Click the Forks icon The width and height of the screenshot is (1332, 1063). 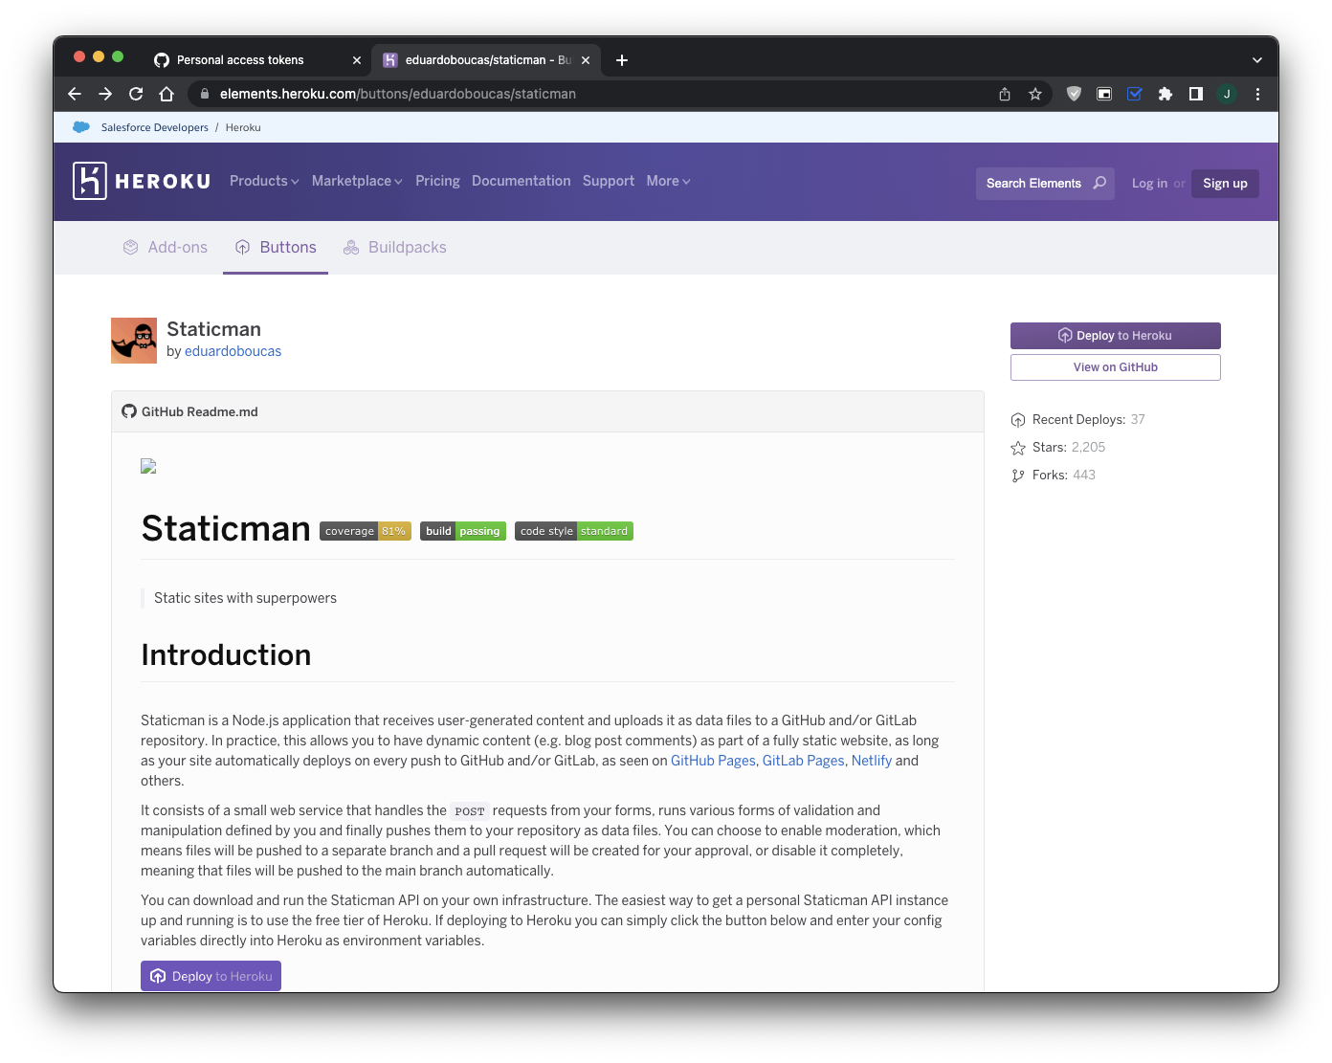(1018, 476)
